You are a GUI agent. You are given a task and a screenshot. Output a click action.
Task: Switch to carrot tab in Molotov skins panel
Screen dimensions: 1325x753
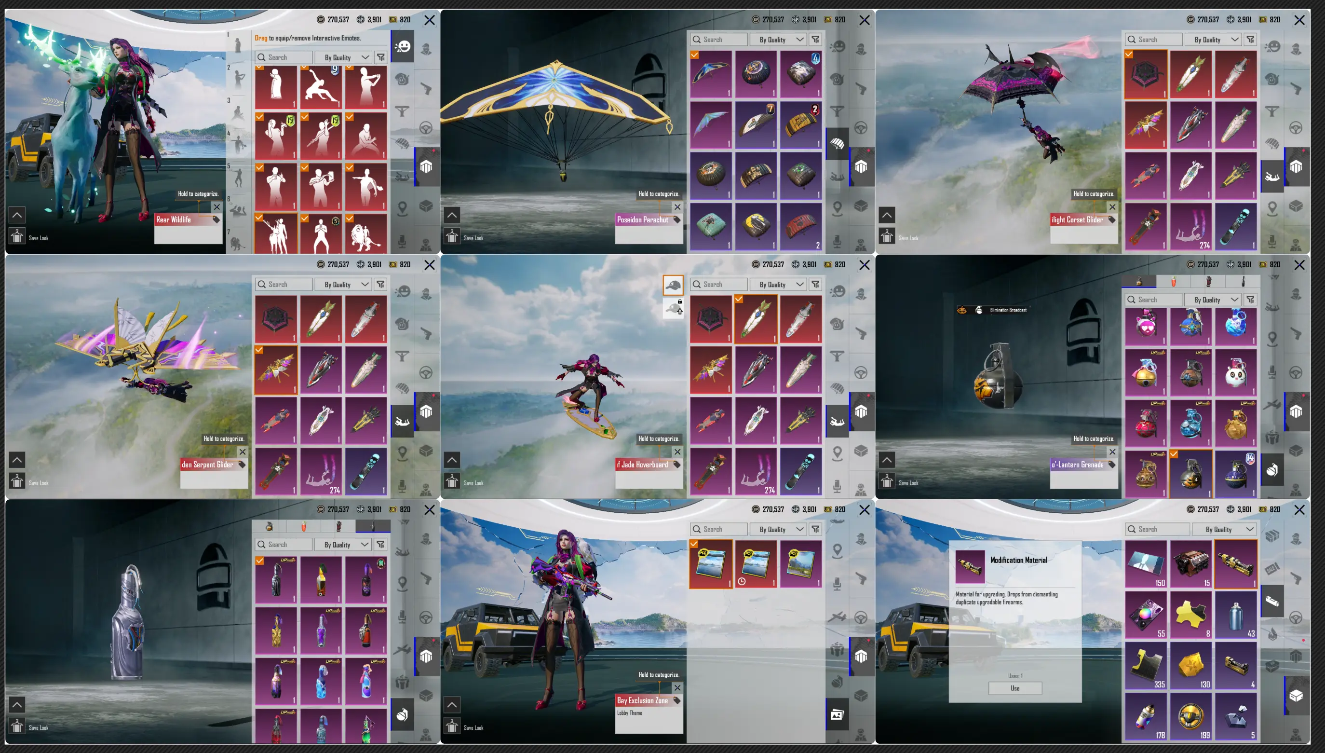(x=303, y=526)
